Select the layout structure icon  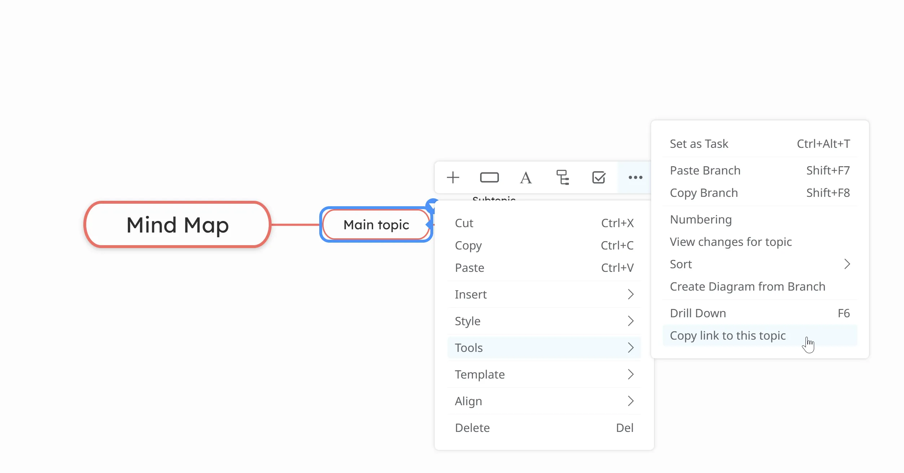coord(562,177)
